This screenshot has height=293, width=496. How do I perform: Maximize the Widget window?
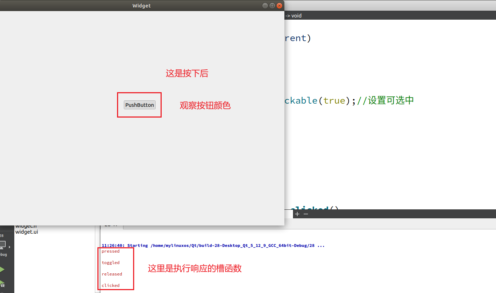(272, 5)
